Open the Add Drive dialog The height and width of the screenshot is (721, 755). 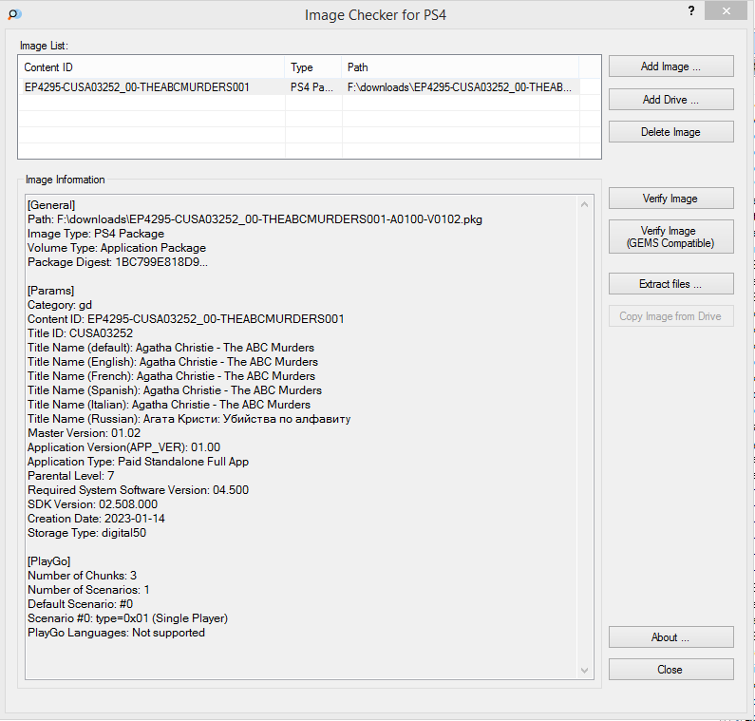tap(670, 100)
